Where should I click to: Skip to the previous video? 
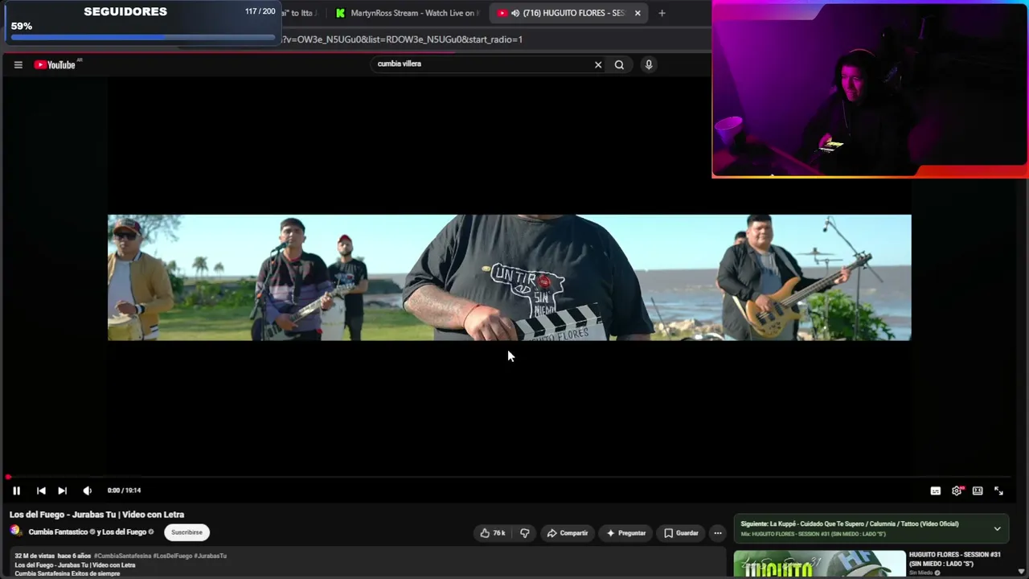pos(41,491)
